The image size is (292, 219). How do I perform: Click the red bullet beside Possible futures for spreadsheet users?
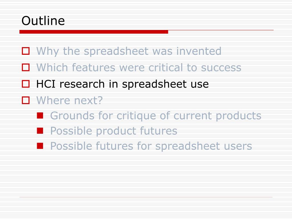click(40, 146)
